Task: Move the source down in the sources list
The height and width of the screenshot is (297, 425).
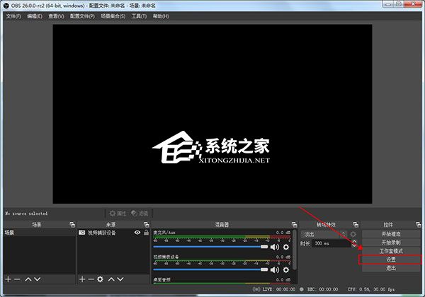Action: click(120, 279)
